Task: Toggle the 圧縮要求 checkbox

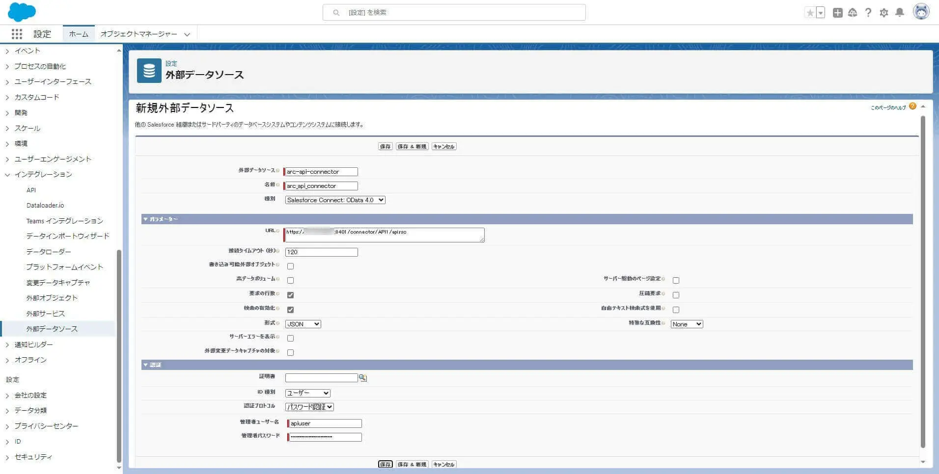Action: (676, 295)
